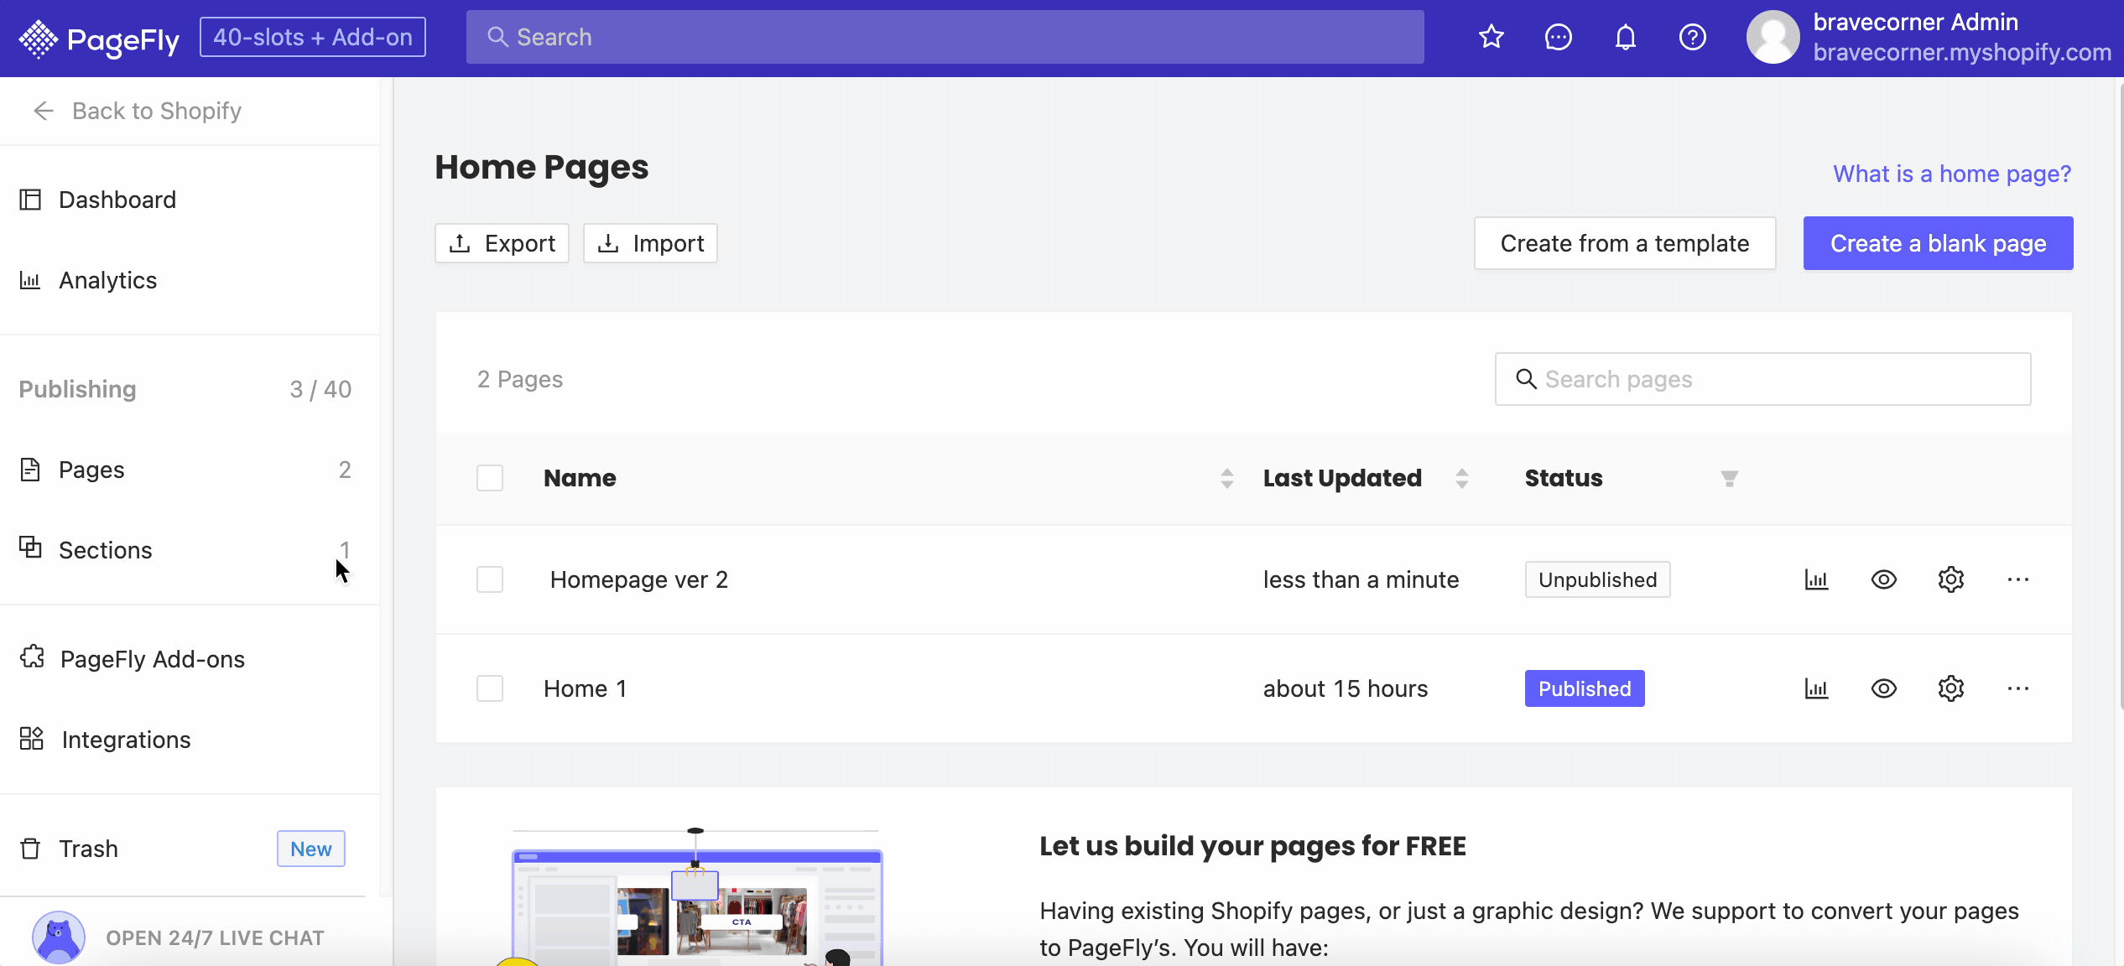Click the PageFly Add-ons puzzle icon
Viewport: 2124px width, 966px height.
point(32,657)
